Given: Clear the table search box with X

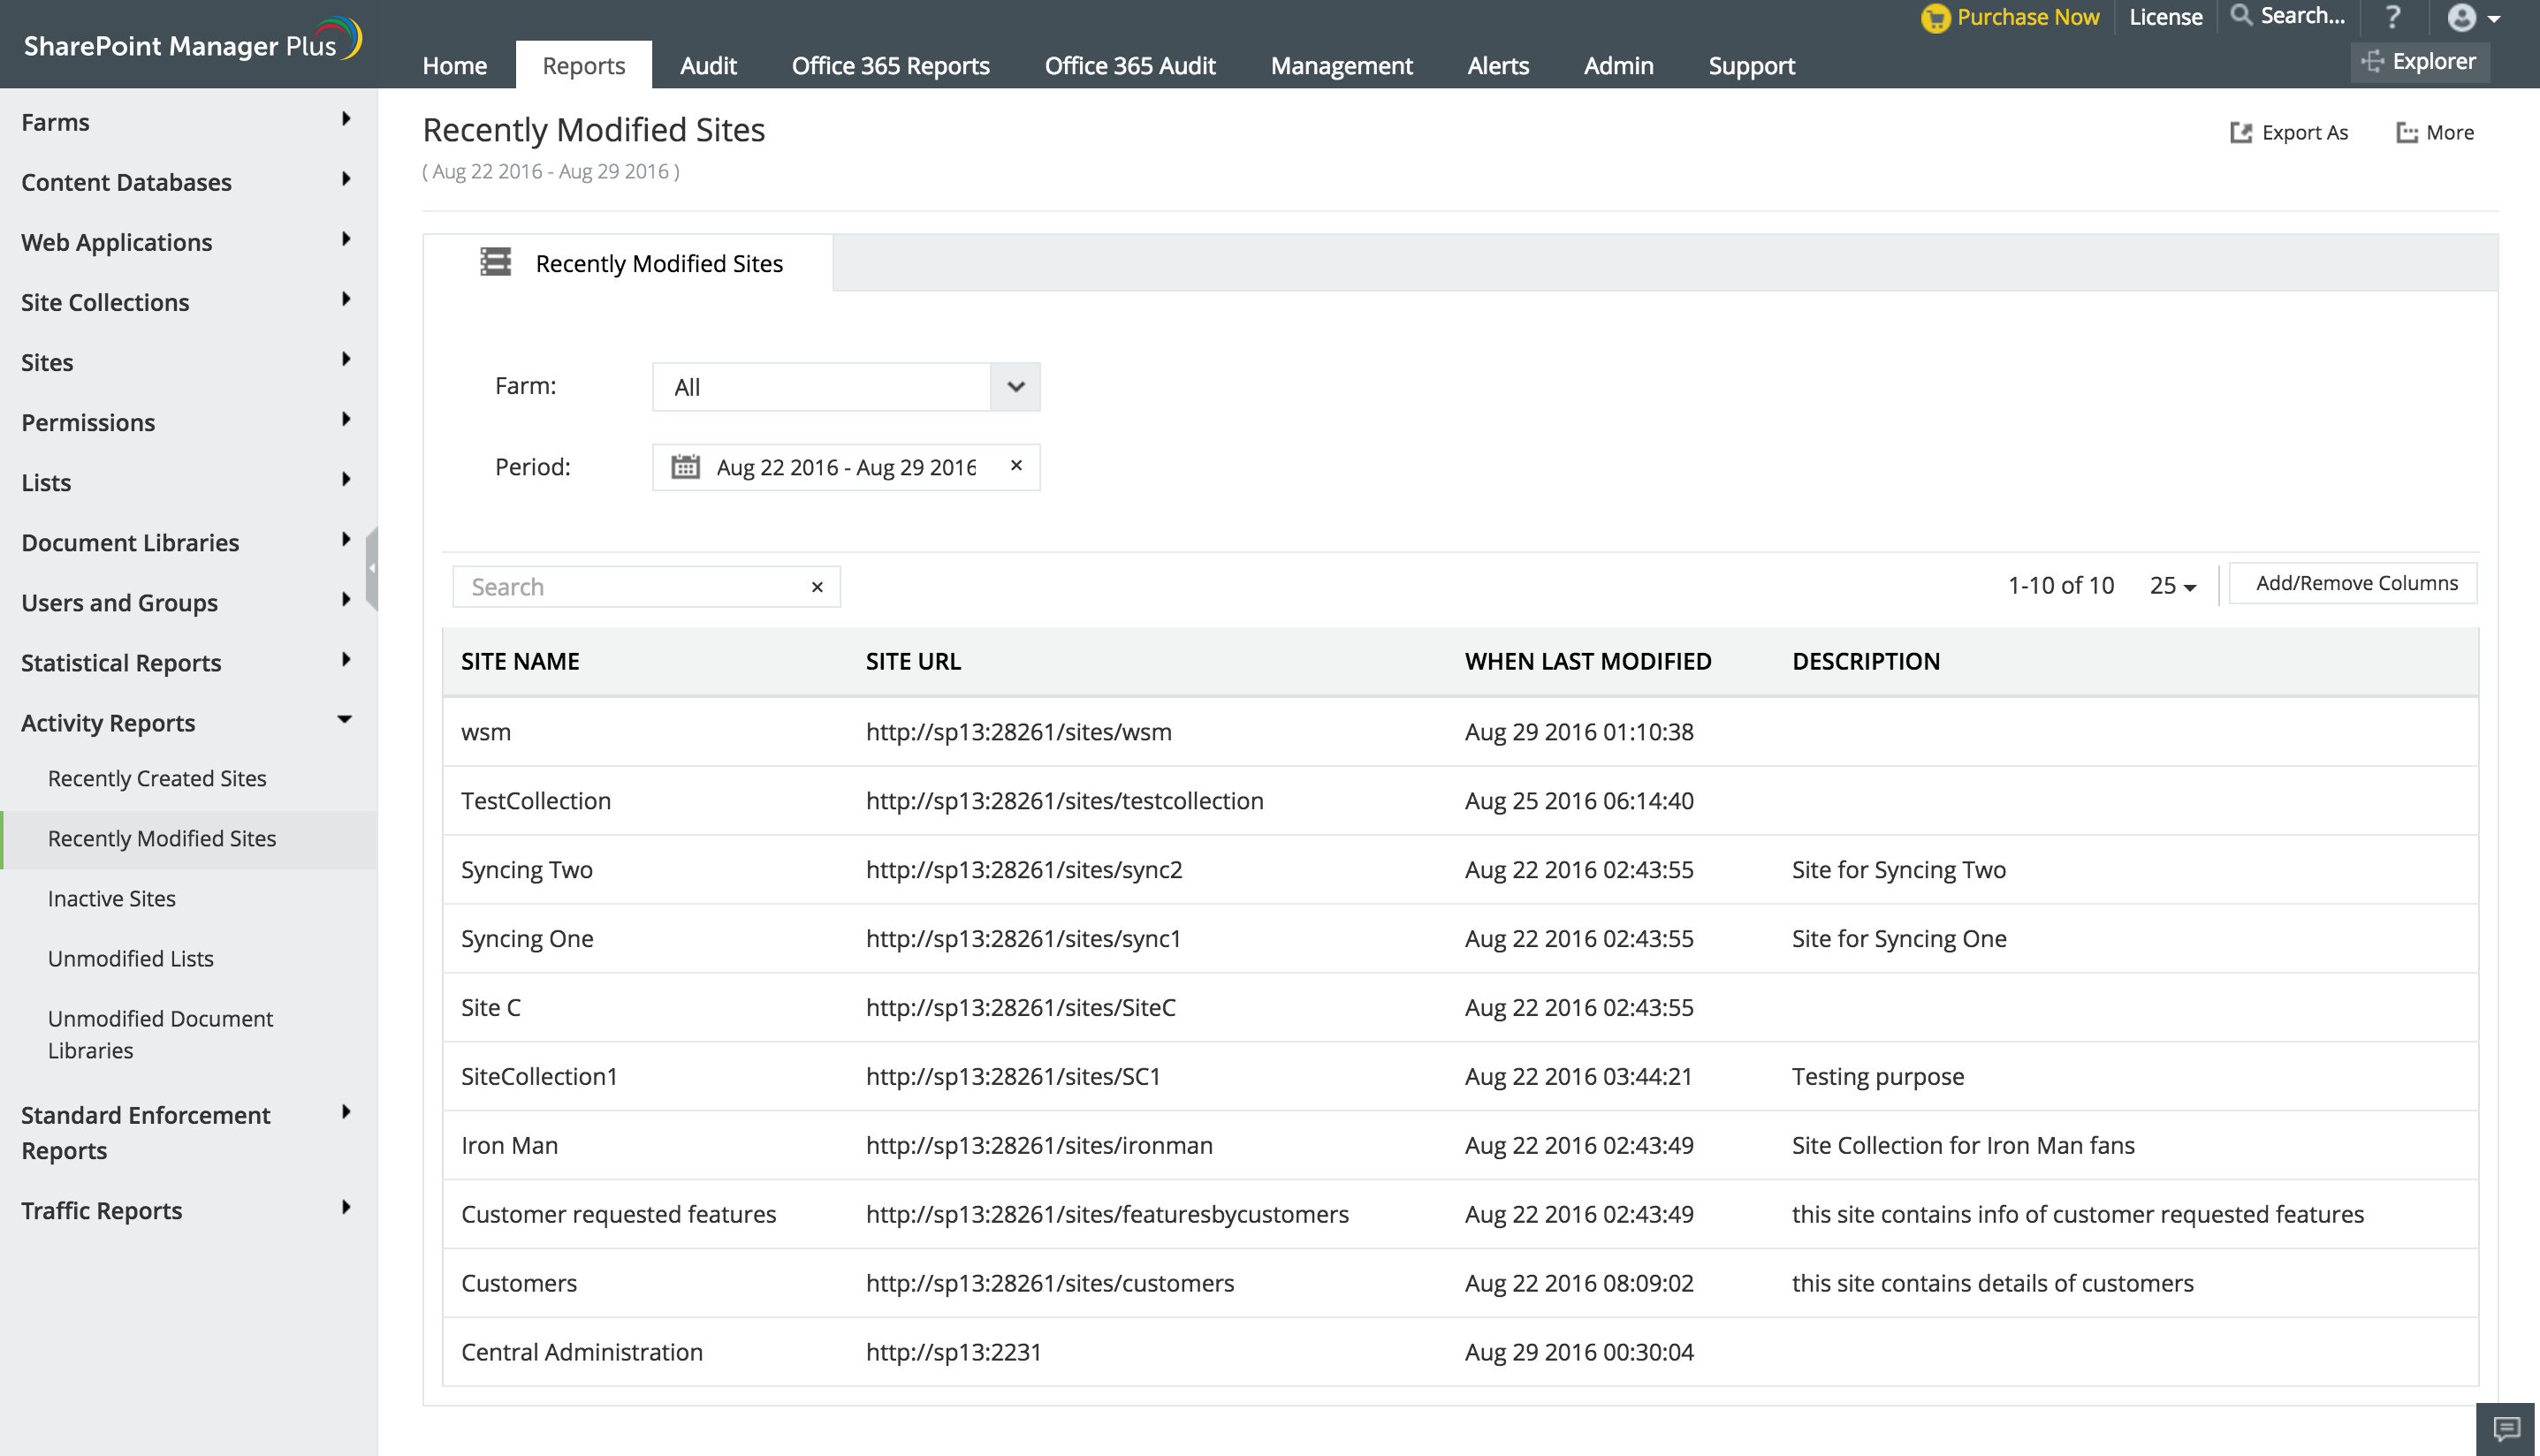Looking at the screenshot, I should point(817,587).
